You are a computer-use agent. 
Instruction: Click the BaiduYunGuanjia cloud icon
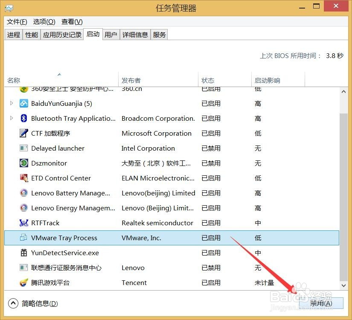(24, 103)
